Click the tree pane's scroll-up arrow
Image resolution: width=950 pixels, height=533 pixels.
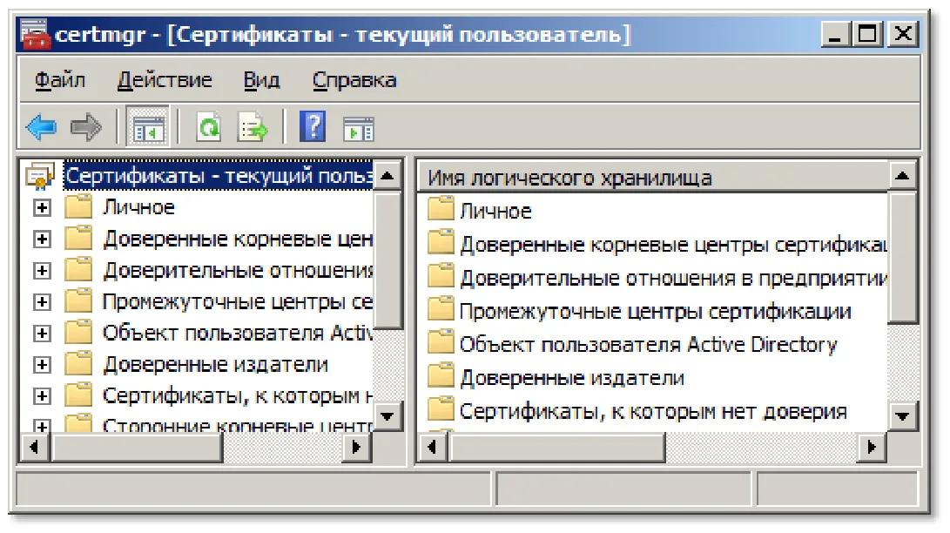(387, 176)
